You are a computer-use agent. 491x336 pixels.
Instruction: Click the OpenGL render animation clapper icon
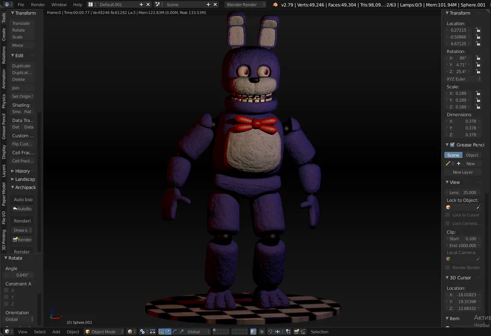[303, 332]
